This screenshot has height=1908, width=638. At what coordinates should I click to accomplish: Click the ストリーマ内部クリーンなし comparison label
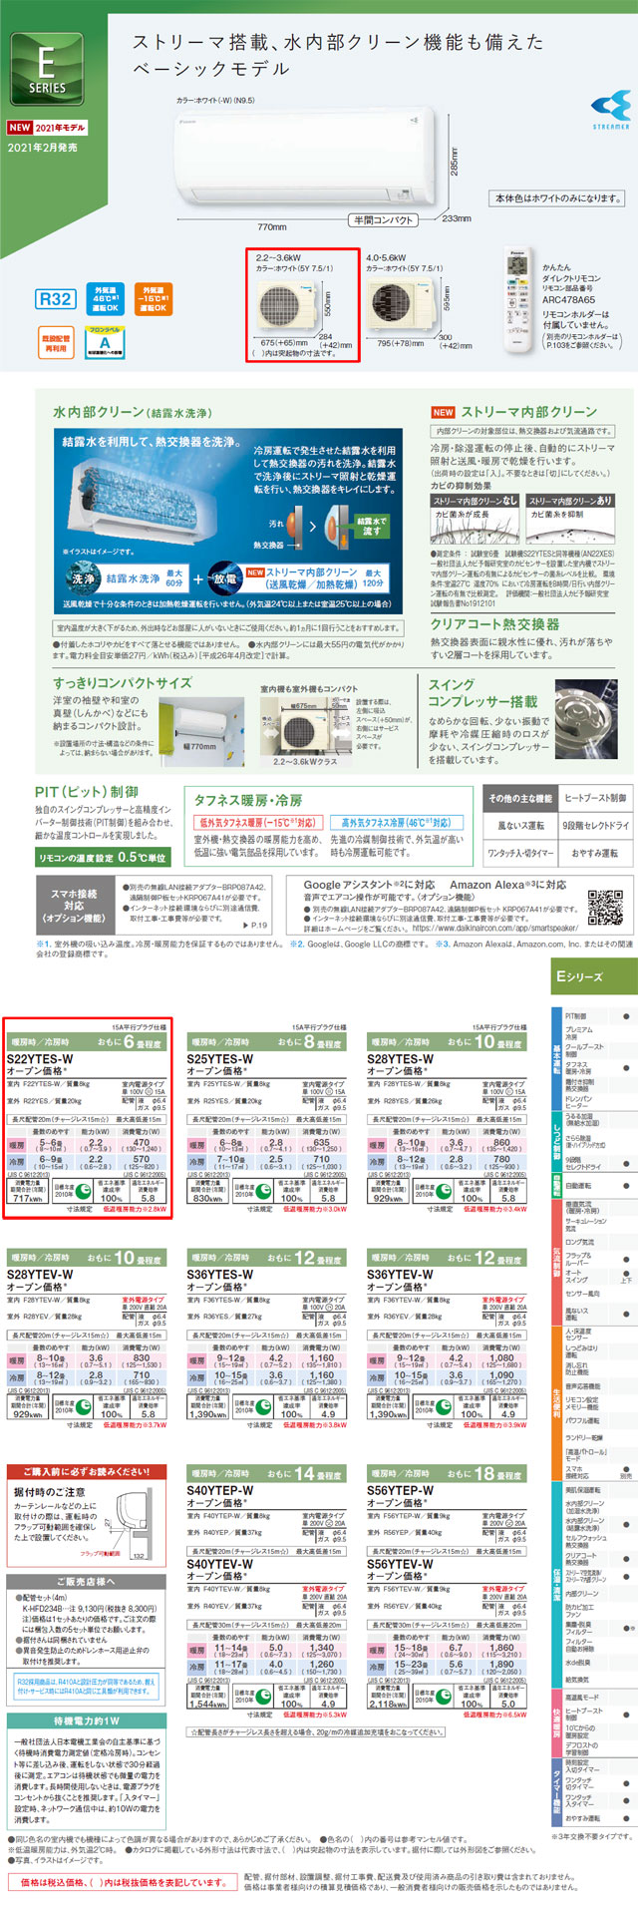tap(475, 501)
